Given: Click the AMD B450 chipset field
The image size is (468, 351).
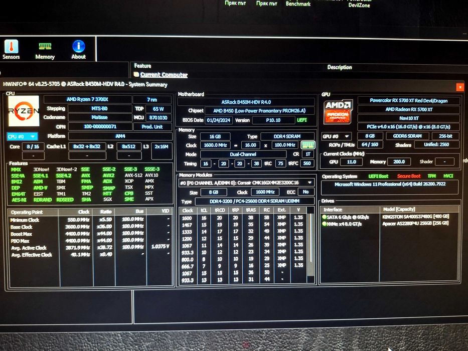Looking at the screenshot, I should 259,111.
